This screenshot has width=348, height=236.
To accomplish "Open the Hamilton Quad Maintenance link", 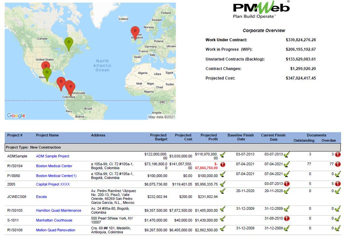I will point(59,211).
